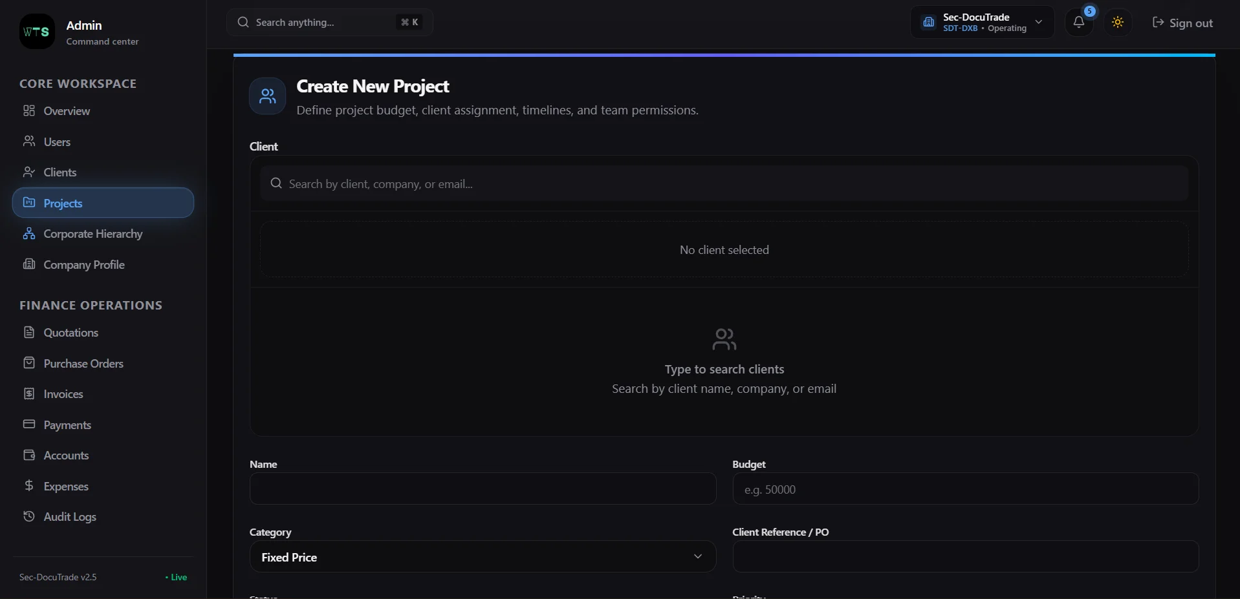This screenshot has width=1240, height=599.
Task: Go to Corporate Hierarchy in the sidebar
Action: [103, 233]
